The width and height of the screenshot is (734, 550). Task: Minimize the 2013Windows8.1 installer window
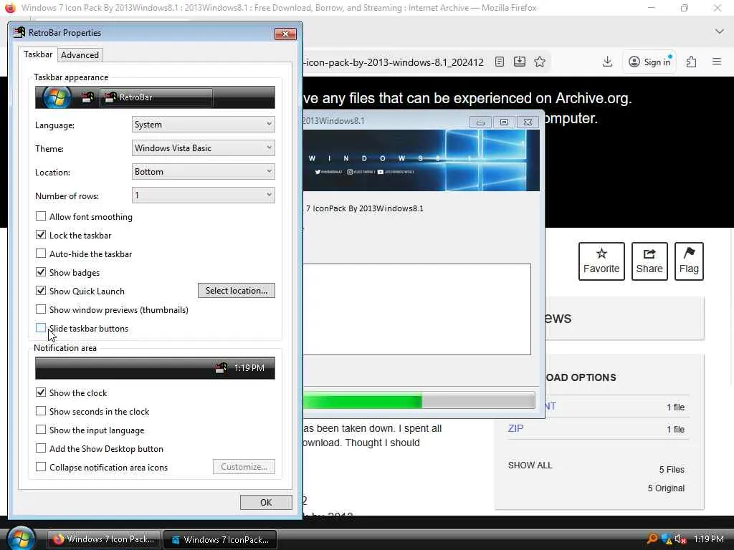click(480, 122)
